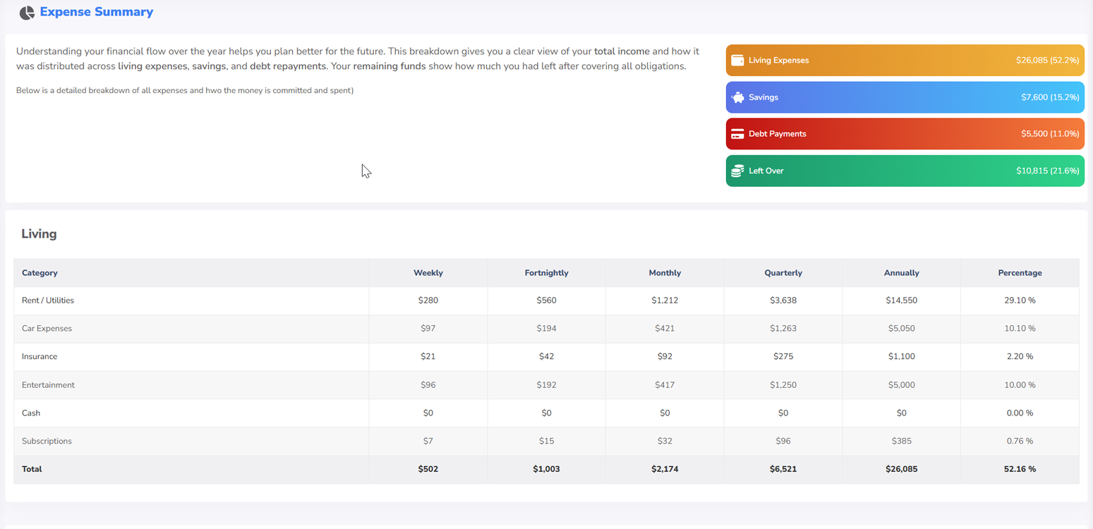Viewport: 1093px width, 529px height.
Task: Click the piggy bank icon on Savings card
Action: pos(737,97)
